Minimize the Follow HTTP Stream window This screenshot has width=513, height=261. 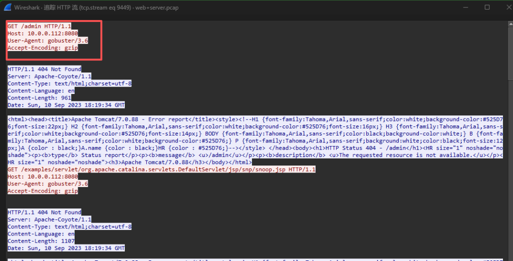[464, 7]
